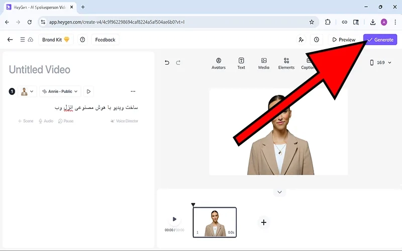Go back in browser history
The image size is (402, 251).
coord(7,22)
